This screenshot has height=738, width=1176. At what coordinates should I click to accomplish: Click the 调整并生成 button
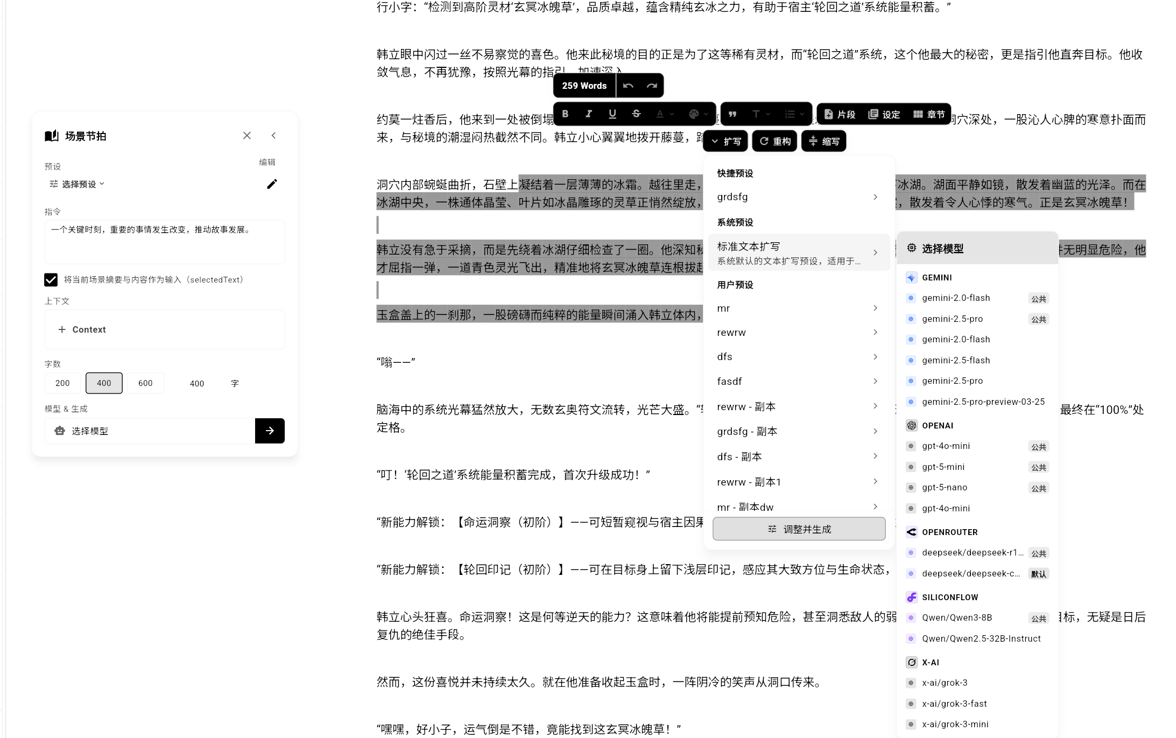coord(799,529)
